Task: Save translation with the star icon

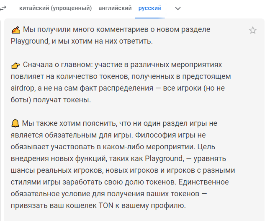Action: click(x=252, y=30)
